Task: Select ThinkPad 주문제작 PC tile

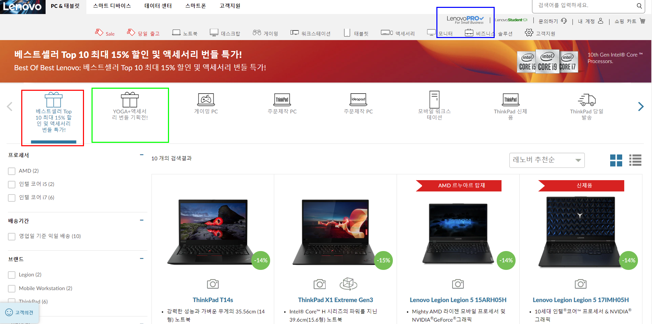Action: [x=282, y=103]
